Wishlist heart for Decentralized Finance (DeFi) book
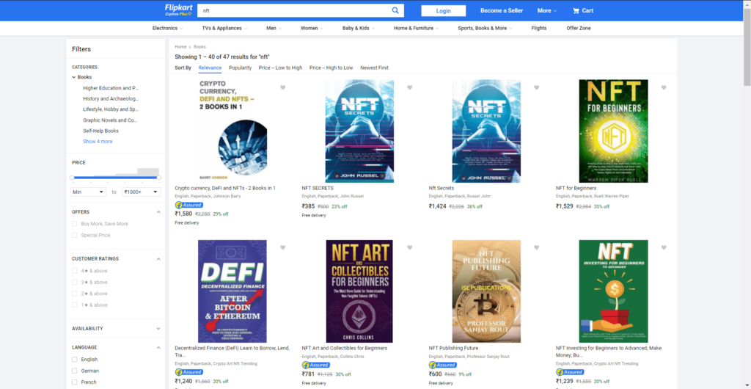This screenshot has width=751, height=389. tap(282, 247)
